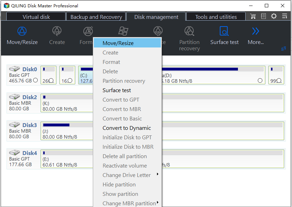292x207 pixels.
Task: Click the Disk0 label
Action: pos(30,69)
